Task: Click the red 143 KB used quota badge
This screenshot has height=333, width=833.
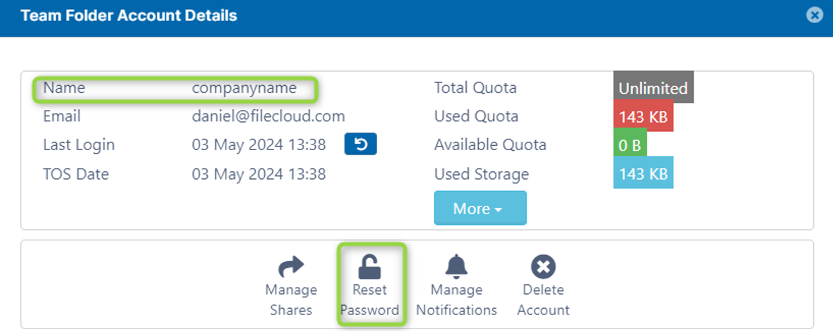Action: tap(643, 116)
